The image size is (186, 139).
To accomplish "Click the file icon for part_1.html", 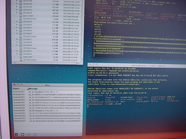I will tap(21, 16).
